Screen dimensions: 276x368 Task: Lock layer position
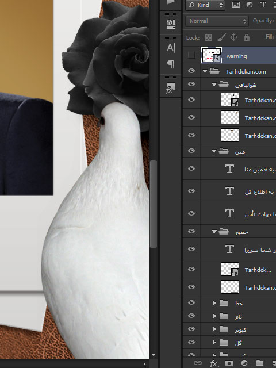coord(234,37)
